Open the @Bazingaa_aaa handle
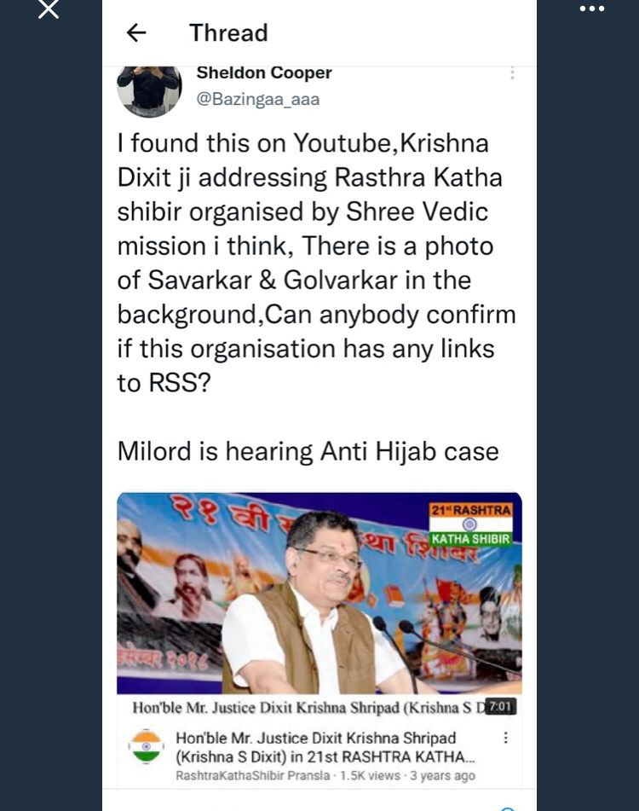639x811 pixels. click(258, 99)
